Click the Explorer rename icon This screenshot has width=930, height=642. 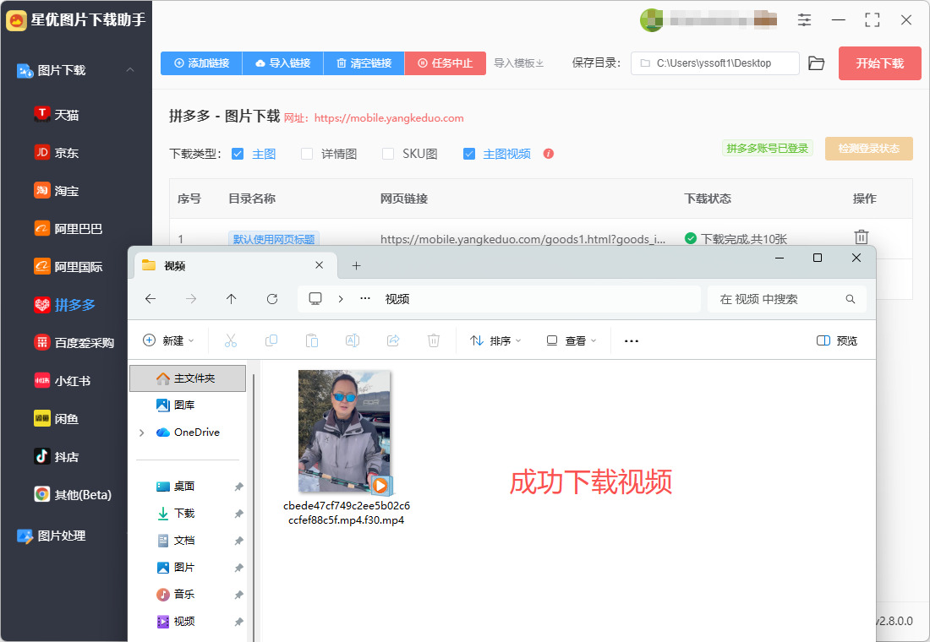(x=353, y=340)
